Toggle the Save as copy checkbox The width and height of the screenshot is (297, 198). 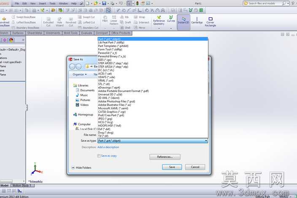pos(99,156)
